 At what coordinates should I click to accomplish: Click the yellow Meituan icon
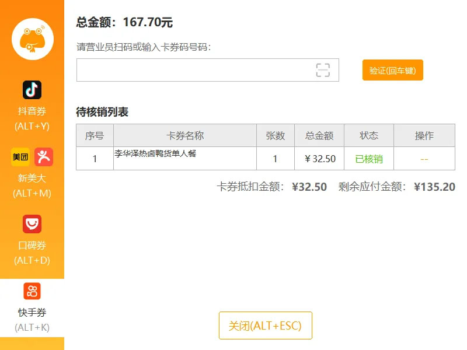tap(20, 157)
